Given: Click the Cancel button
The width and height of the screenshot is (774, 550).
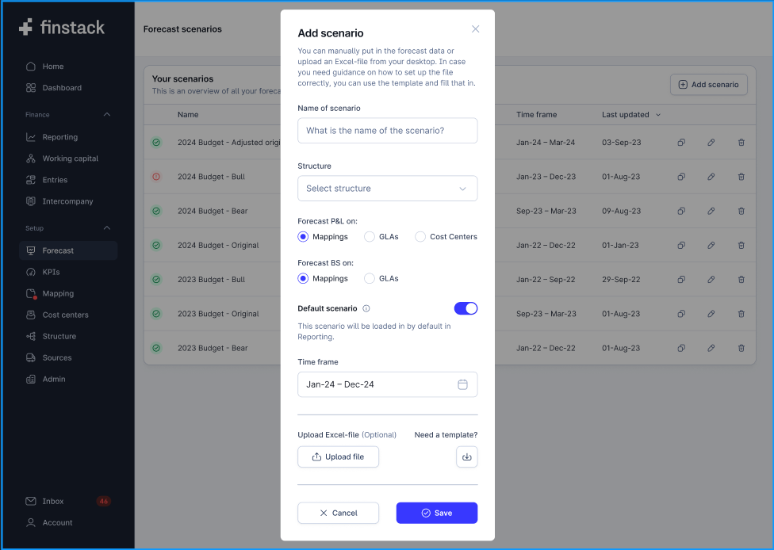Looking at the screenshot, I should [x=338, y=513].
